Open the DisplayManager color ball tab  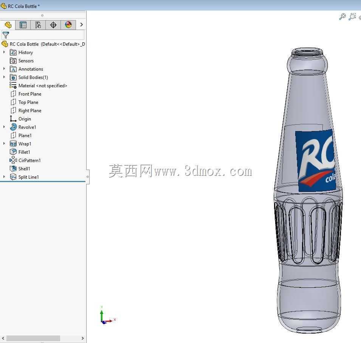pyautogui.click(x=68, y=25)
